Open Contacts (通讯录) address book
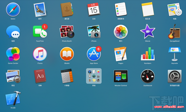This screenshot has width=186, height=112. tap(67, 10)
